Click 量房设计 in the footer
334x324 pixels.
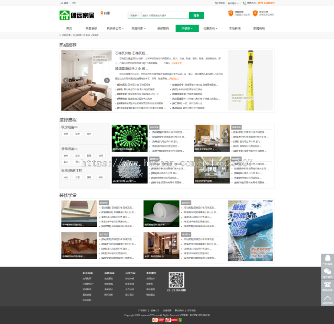coord(109,289)
